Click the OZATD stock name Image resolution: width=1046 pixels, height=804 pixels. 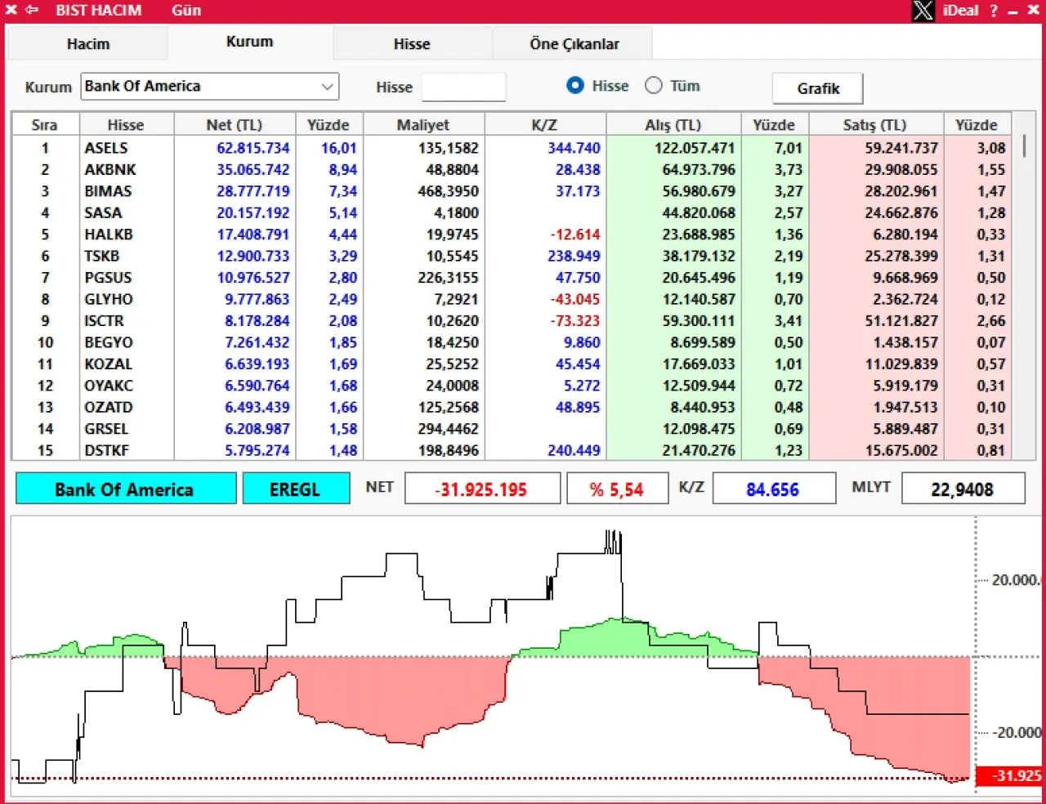pyautogui.click(x=109, y=407)
